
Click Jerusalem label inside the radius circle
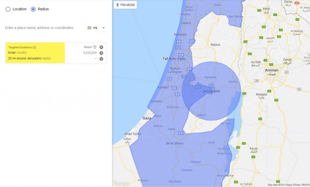[212, 90]
